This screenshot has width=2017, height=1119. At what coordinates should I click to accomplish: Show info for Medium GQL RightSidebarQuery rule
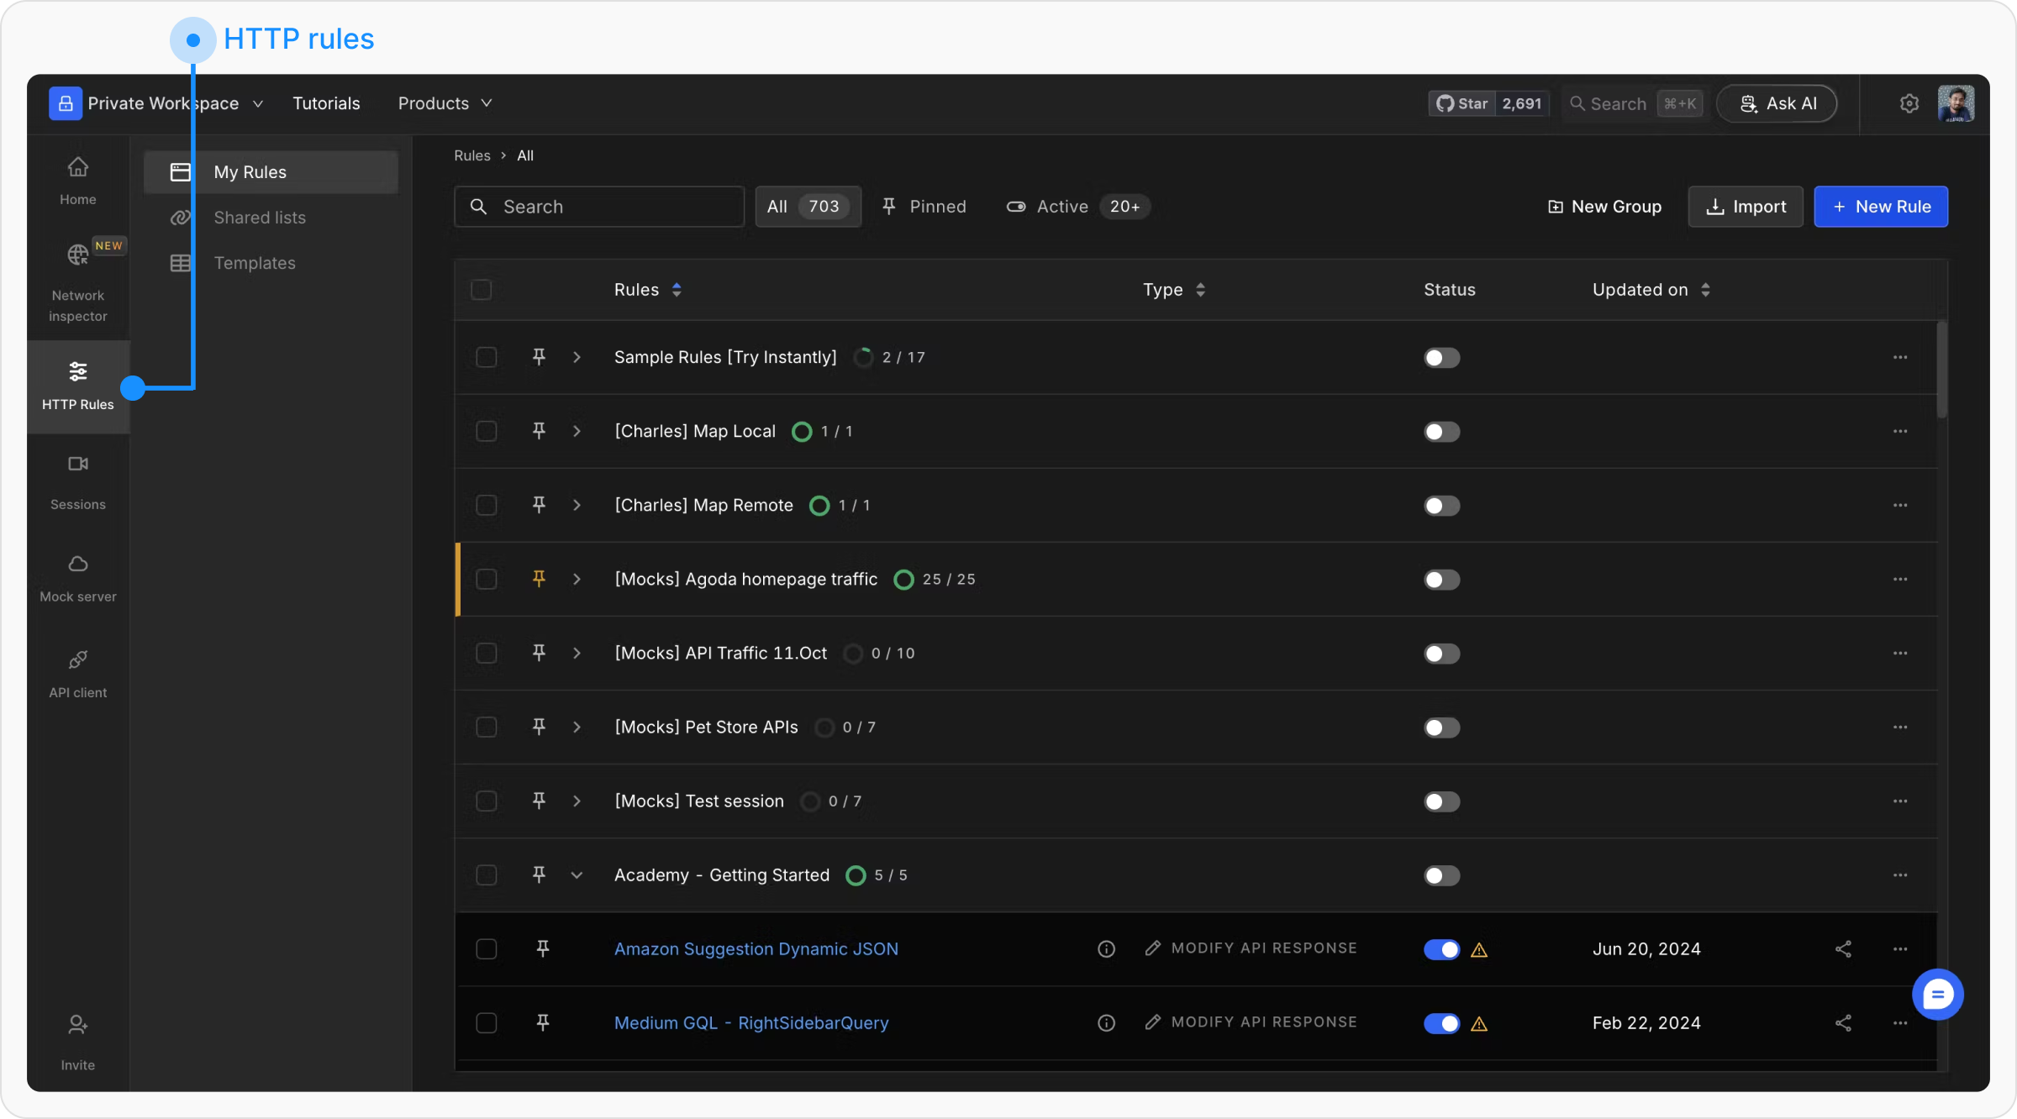point(1106,1022)
